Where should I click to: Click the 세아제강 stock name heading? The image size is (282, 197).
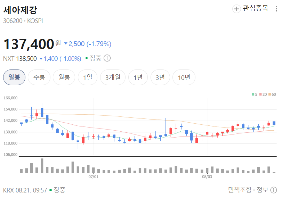[x=20, y=10]
